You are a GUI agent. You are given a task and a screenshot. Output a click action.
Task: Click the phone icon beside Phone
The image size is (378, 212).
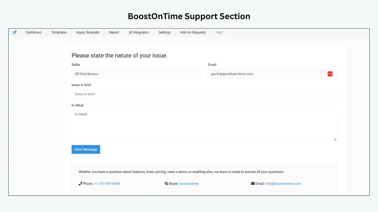80,183
